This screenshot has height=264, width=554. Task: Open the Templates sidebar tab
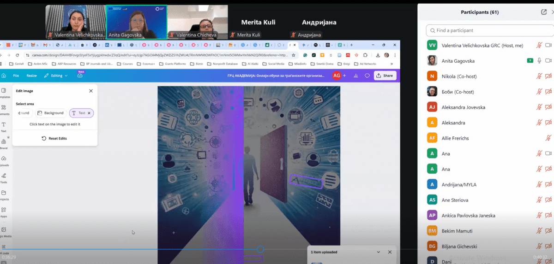(4, 93)
